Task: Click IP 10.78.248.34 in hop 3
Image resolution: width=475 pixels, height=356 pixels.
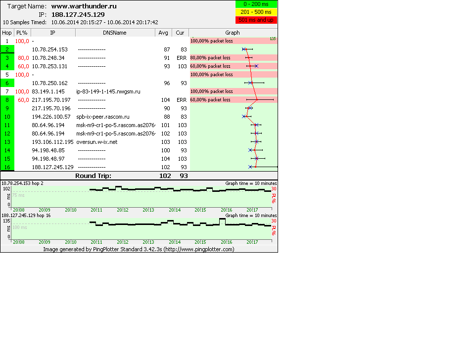Action: coord(48,58)
